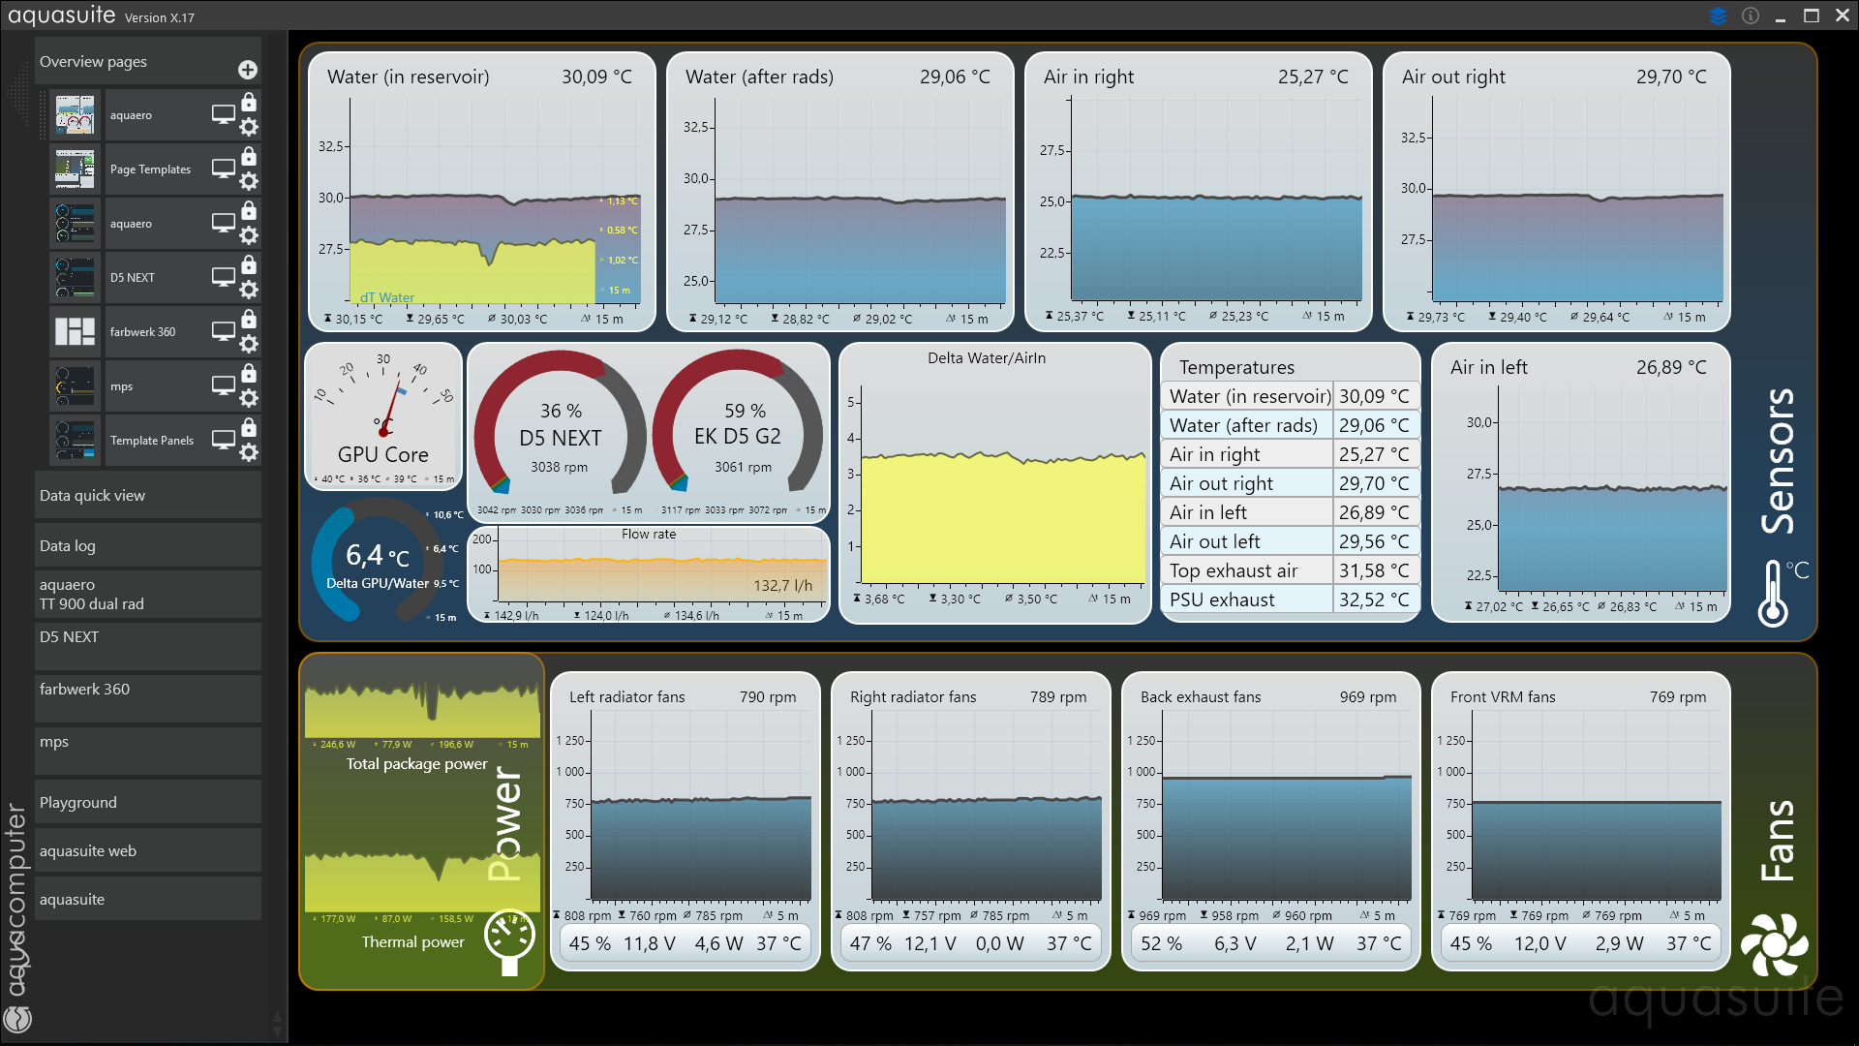This screenshot has height=1046, width=1859.
Task: Open settings gear for Template Panels page
Action: click(249, 452)
